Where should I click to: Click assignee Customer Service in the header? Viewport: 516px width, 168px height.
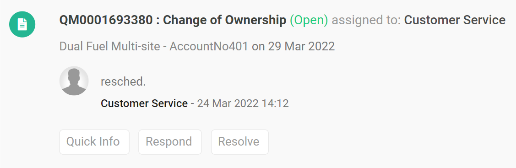455,21
